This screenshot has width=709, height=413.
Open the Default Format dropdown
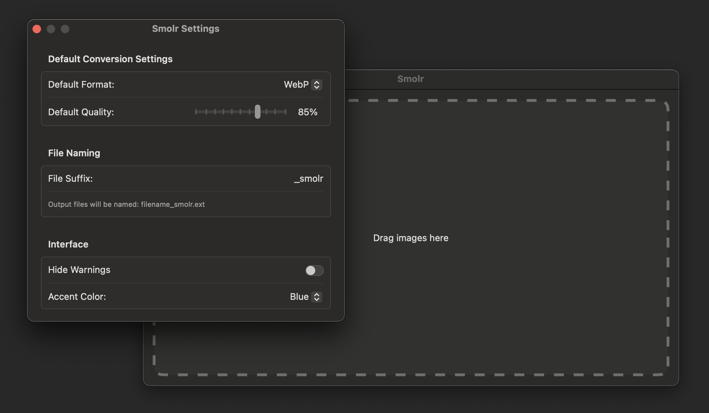[302, 85]
